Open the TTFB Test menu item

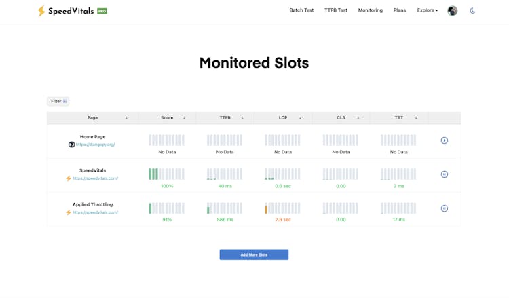point(336,10)
